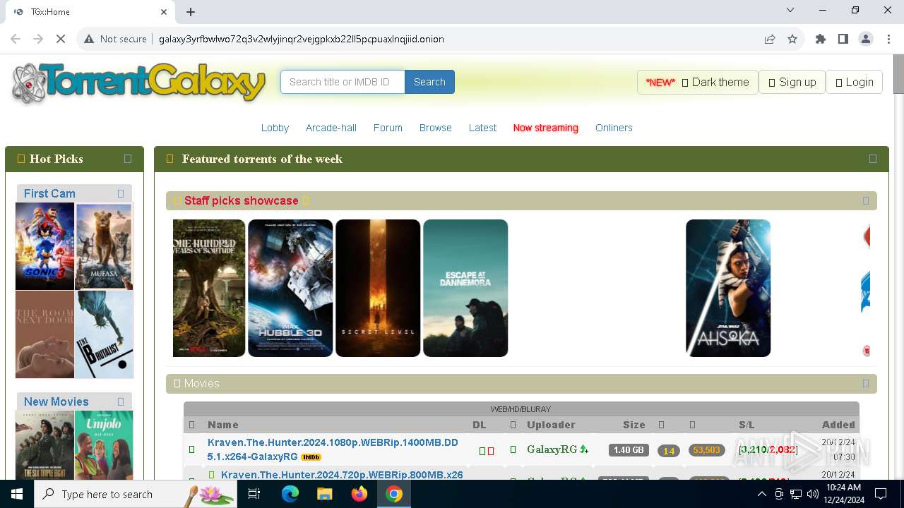The image size is (904, 508).
Task: Go back in browser history
Action: tap(16, 39)
